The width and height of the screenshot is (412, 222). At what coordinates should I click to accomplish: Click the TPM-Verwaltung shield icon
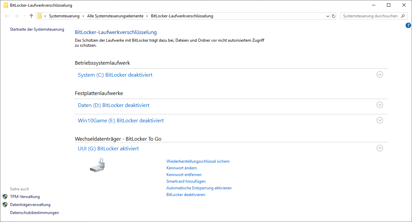pyautogui.click(x=5, y=197)
